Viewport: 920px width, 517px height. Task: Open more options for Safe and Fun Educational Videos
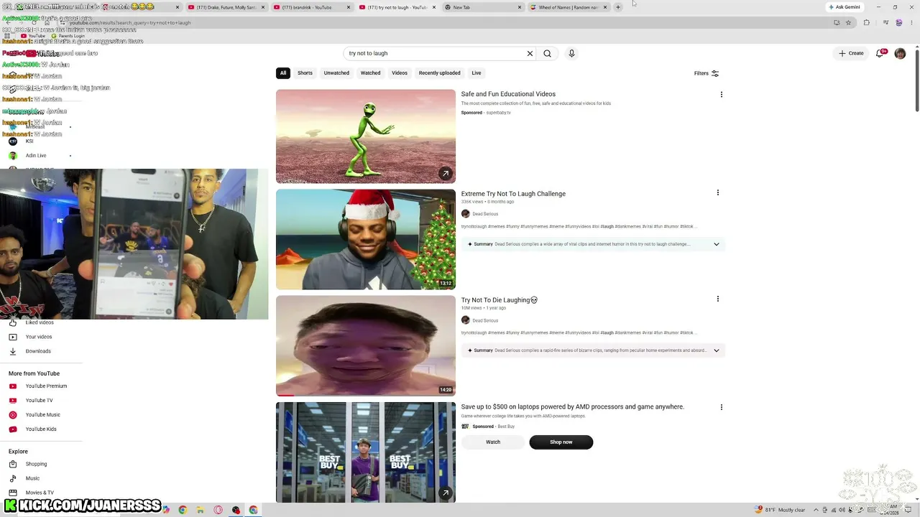721,94
